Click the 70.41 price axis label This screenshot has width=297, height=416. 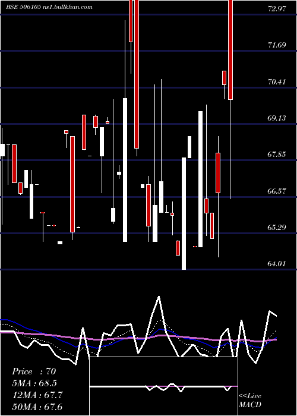tap(277, 82)
